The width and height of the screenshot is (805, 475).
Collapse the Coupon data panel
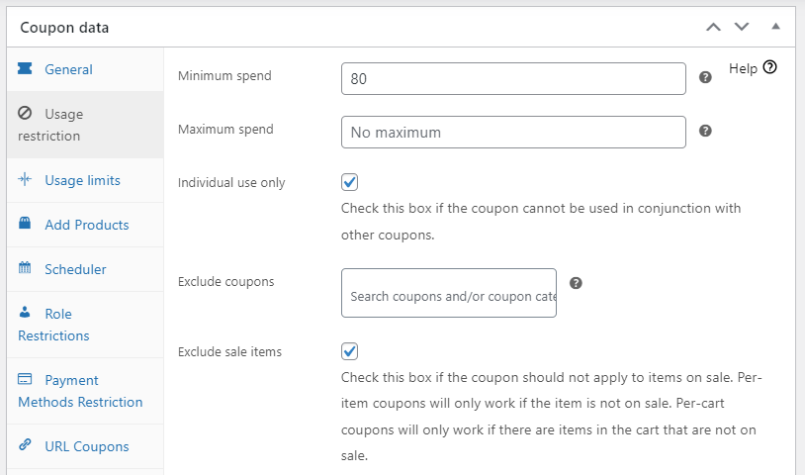click(x=775, y=26)
